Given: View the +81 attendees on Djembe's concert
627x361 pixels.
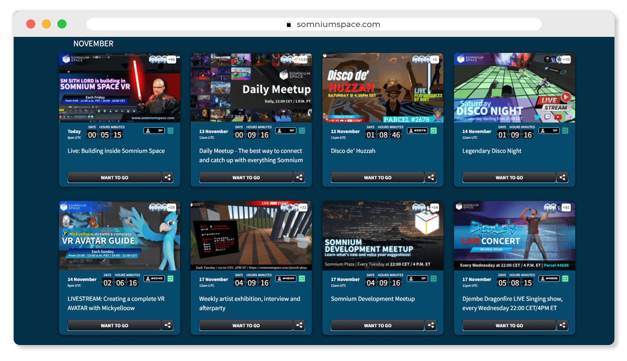Looking at the screenshot, I should point(566,207).
